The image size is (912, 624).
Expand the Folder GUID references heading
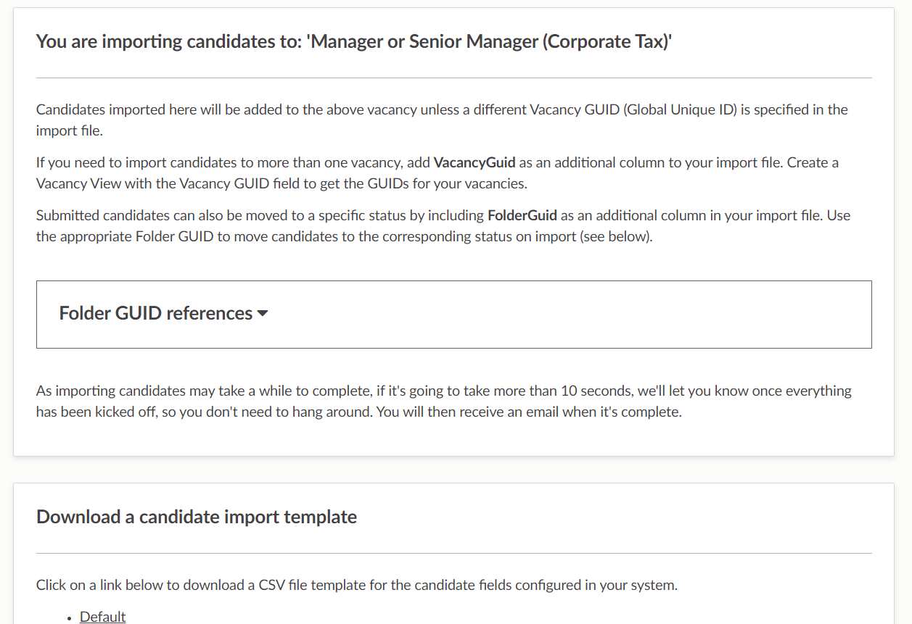tap(155, 314)
